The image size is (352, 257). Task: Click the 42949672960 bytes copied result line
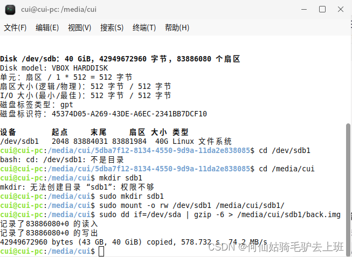(134, 242)
